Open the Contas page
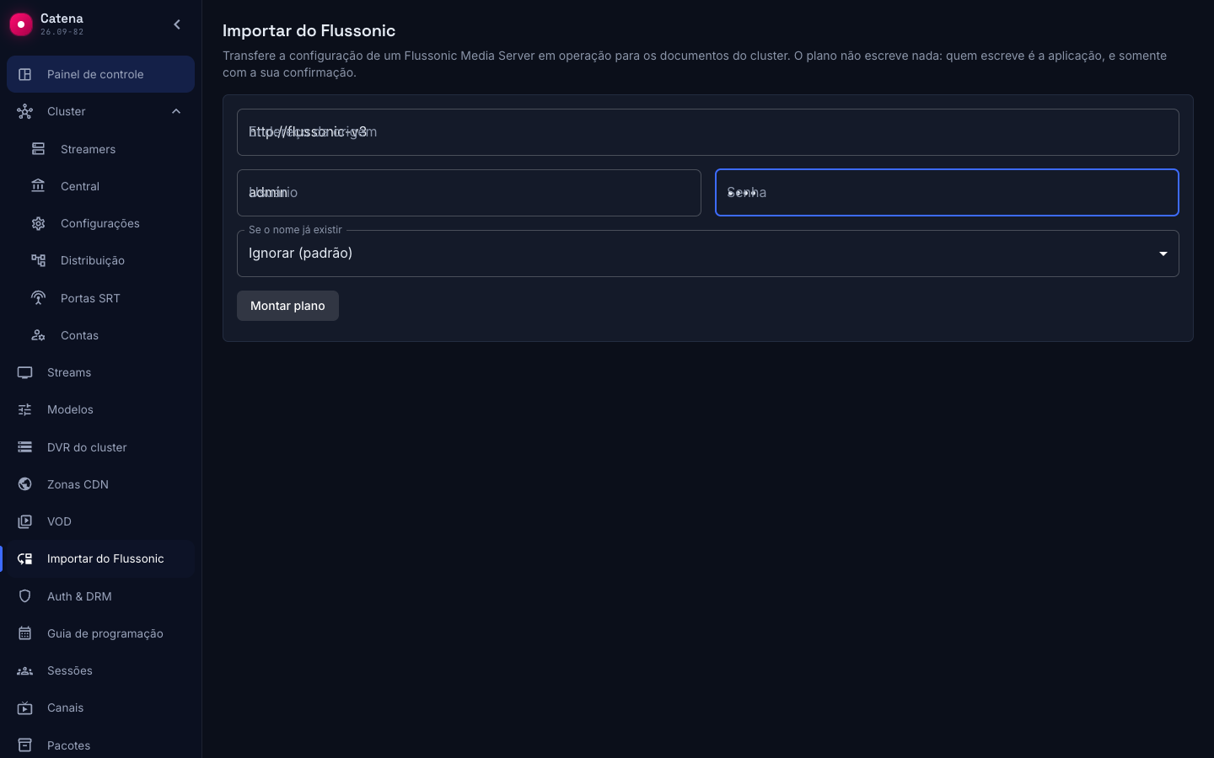Screen dimensions: 1214x758 coord(100,335)
